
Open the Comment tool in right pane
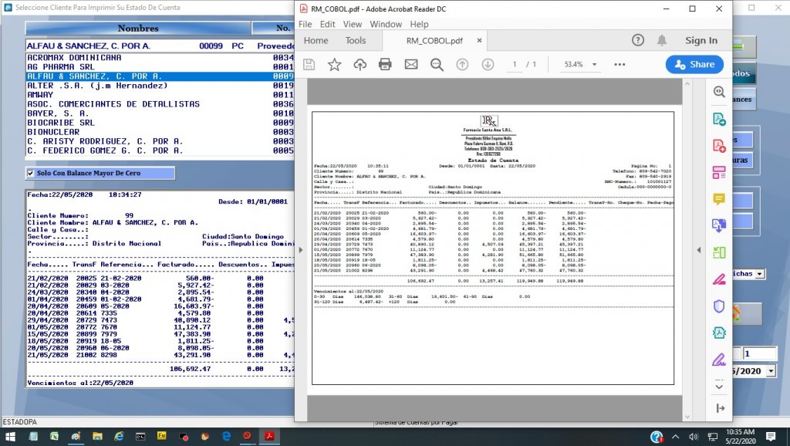coord(719,198)
